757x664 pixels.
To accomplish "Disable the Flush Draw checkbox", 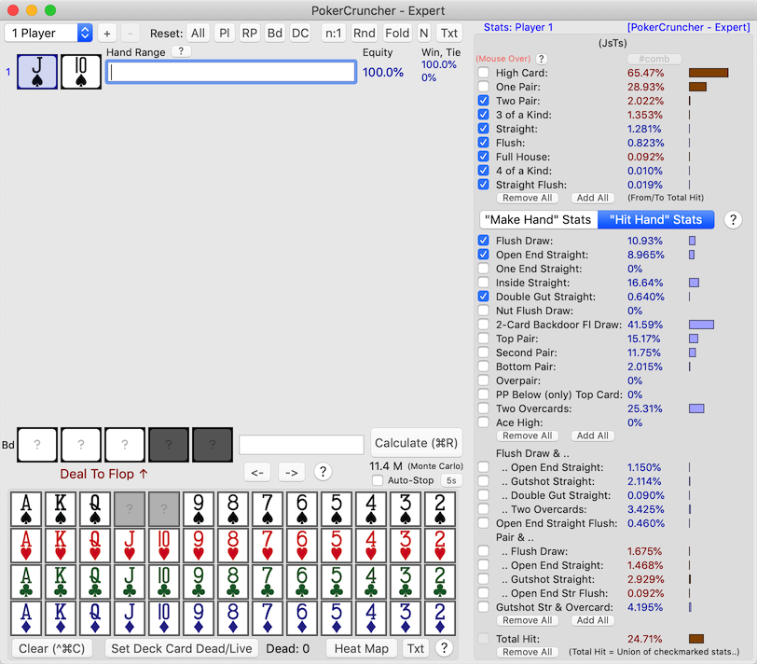I will pyautogui.click(x=483, y=241).
